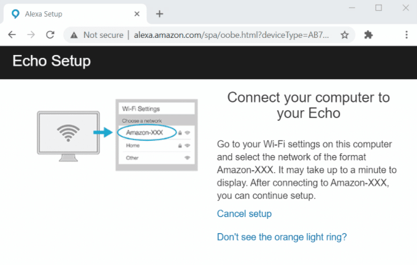Click the Echo Setup header title
The width and height of the screenshot is (417, 265).
click(x=51, y=62)
